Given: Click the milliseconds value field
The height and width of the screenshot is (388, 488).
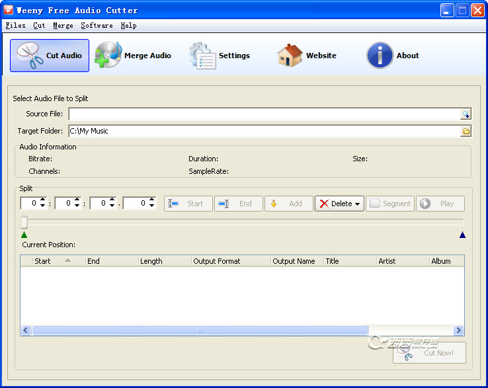Looking at the screenshot, I should tap(136, 203).
